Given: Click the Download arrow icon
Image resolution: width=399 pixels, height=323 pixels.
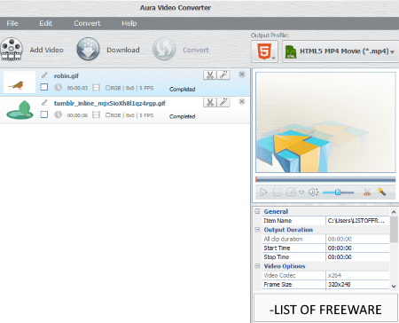Looking at the screenshot, I should (x=88, y=49).
